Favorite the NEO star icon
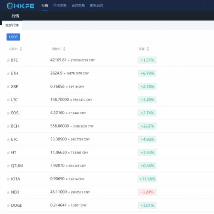Image resolution: width=214 pixels, height=214 pixels. 8,192
